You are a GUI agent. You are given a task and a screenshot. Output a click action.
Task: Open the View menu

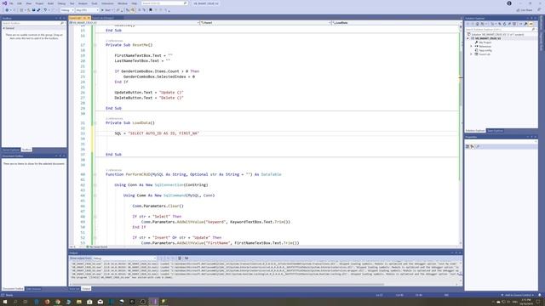pyautogui.click(x=29, y=3)
